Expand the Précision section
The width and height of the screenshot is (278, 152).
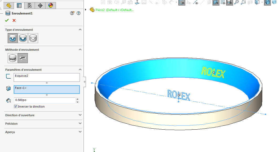[x=80, y=123]
